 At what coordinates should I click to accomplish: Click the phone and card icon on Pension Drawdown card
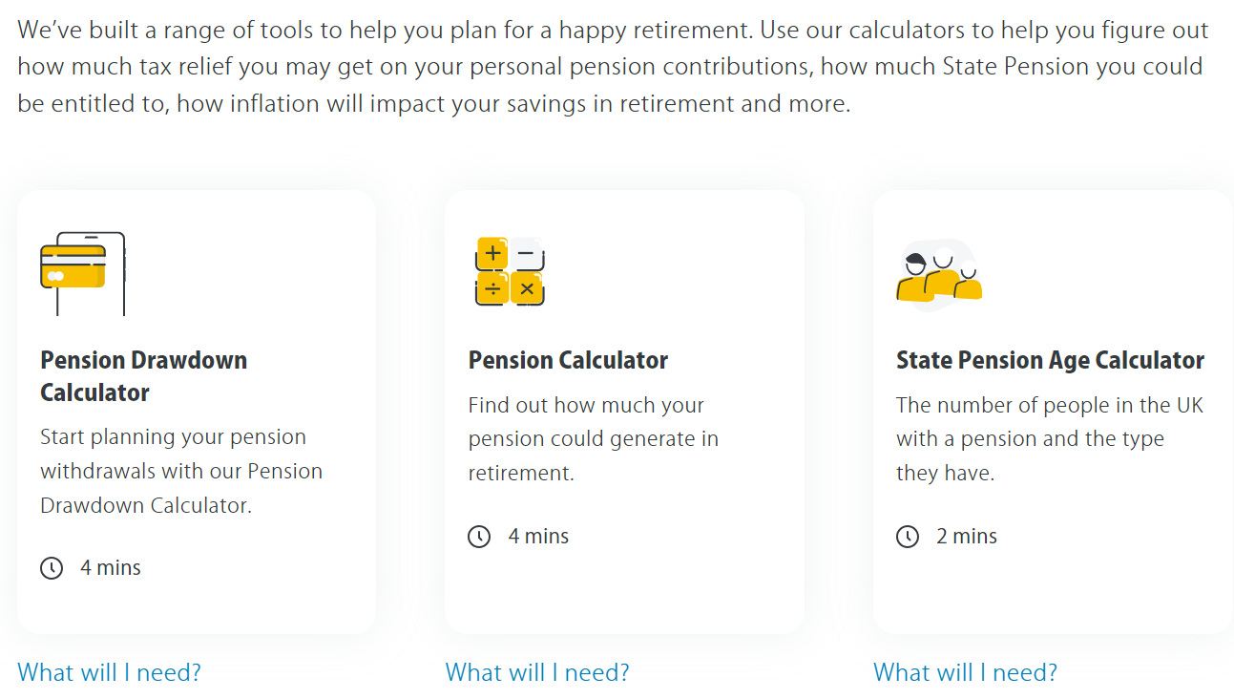coord(83,271)
